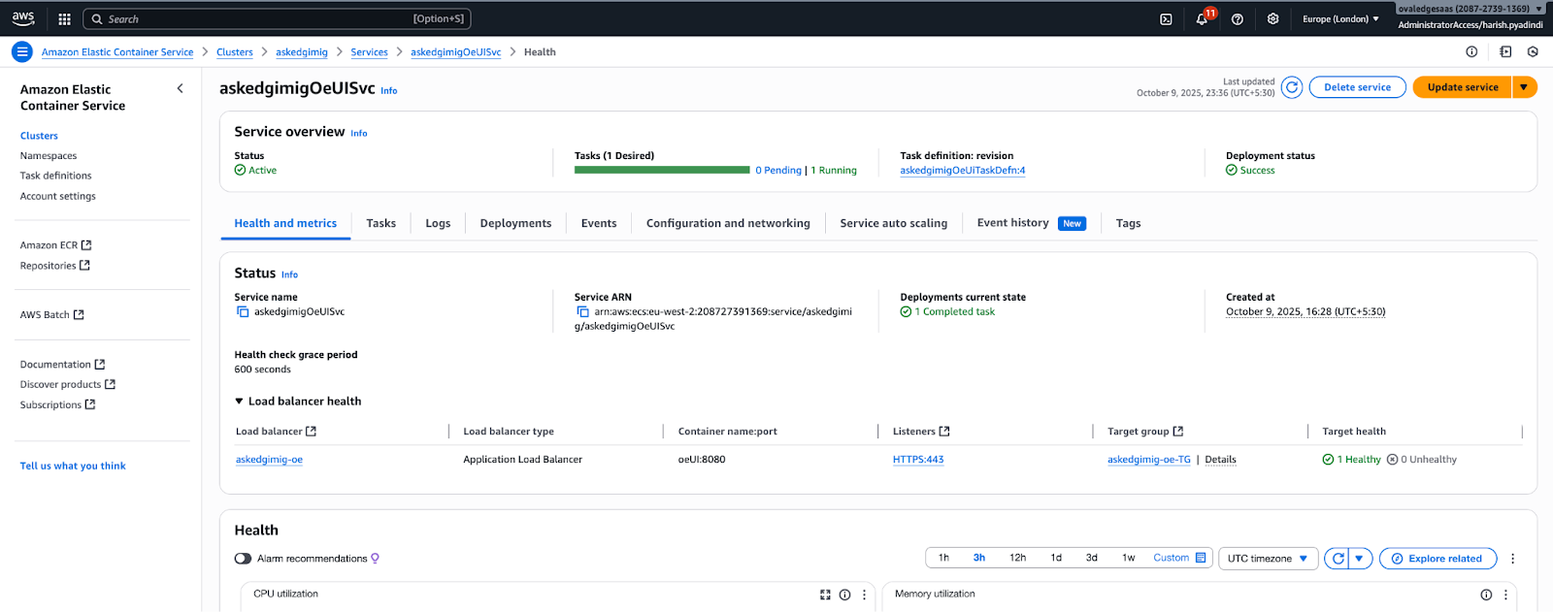
Task: Open Task definitions in the sidebar
Action: [x=55, y=176]
